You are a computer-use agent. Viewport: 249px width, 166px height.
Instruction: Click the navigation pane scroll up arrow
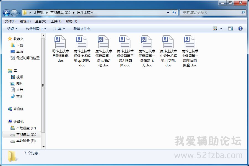click(43, 36)
